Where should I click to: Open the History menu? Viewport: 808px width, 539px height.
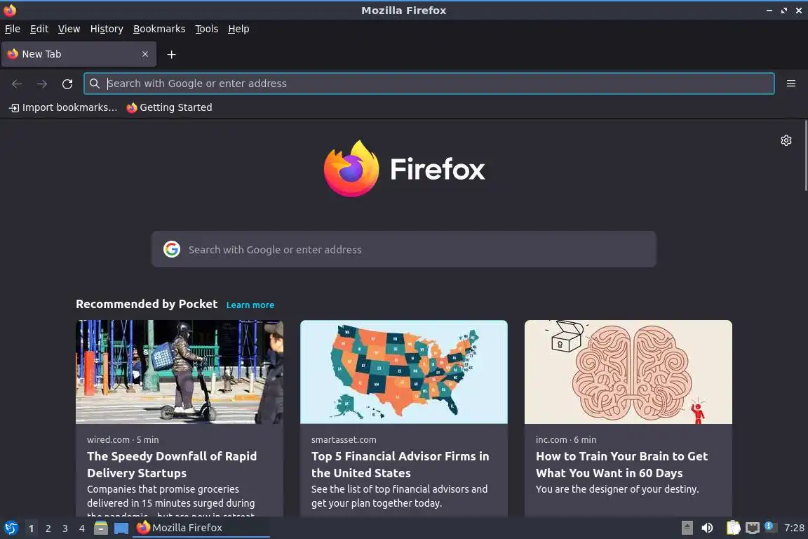(x=107, y=29)
